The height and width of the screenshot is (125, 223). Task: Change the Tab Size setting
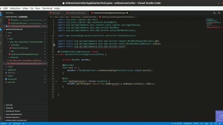pyautogui.click(x=187, y=124)
